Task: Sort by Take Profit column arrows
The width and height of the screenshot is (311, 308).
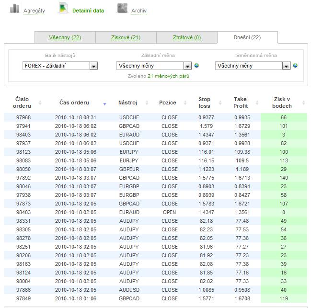Action: pyautogui.click(x=257, y=103)
